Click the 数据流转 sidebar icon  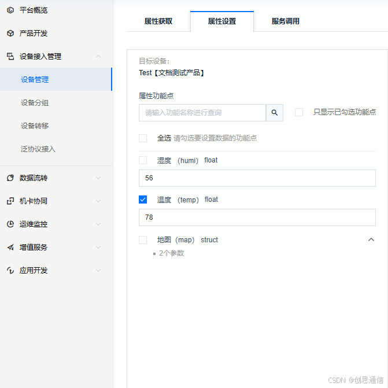pyautogui.click(x=10, y=178)
